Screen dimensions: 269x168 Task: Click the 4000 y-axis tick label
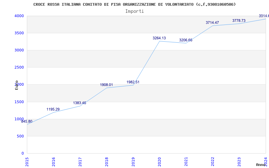pyautogui.click(x=19, y=16)
